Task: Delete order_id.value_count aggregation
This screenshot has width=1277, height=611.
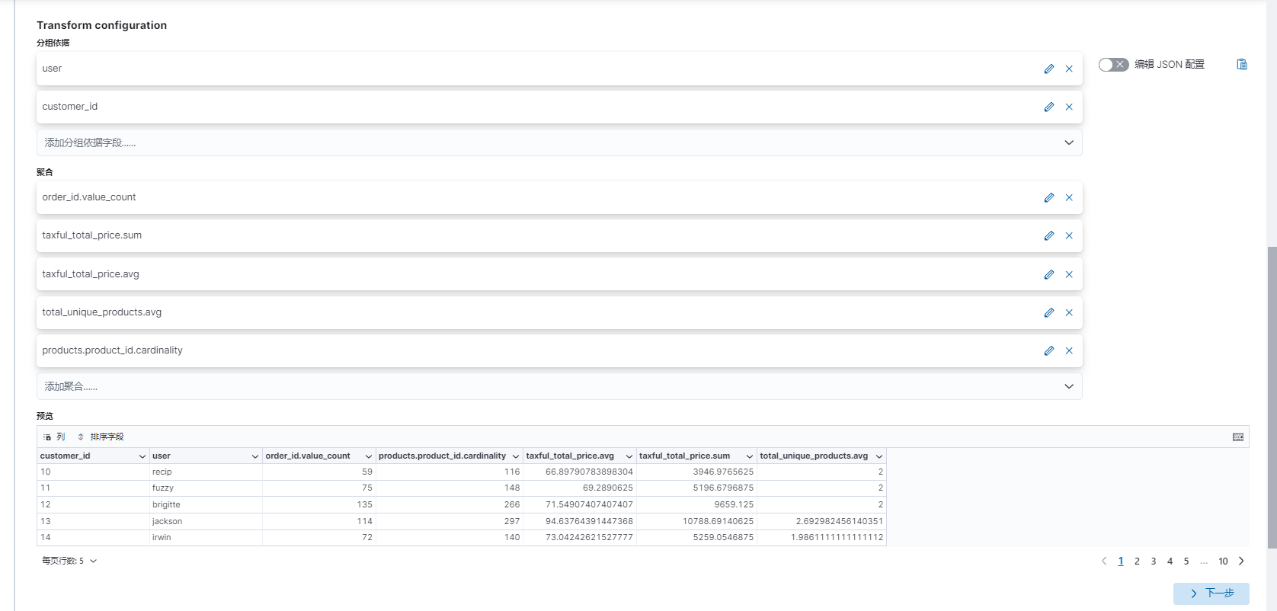Action: [x=1069, y=197]
